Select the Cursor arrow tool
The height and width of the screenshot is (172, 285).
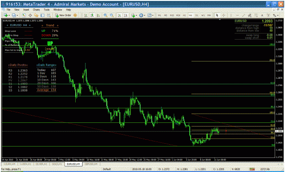217,15
